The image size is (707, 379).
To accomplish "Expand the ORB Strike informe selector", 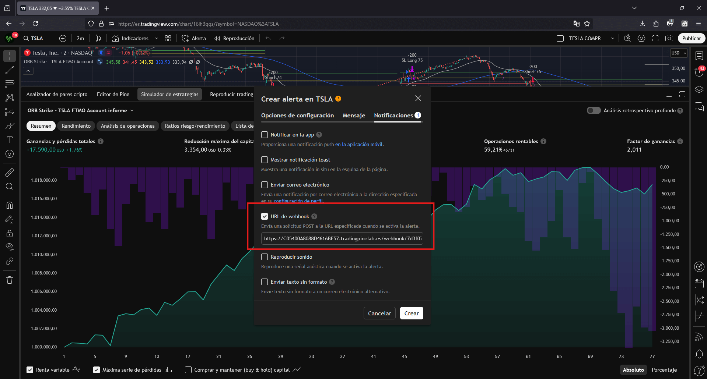I will (132, 110).
